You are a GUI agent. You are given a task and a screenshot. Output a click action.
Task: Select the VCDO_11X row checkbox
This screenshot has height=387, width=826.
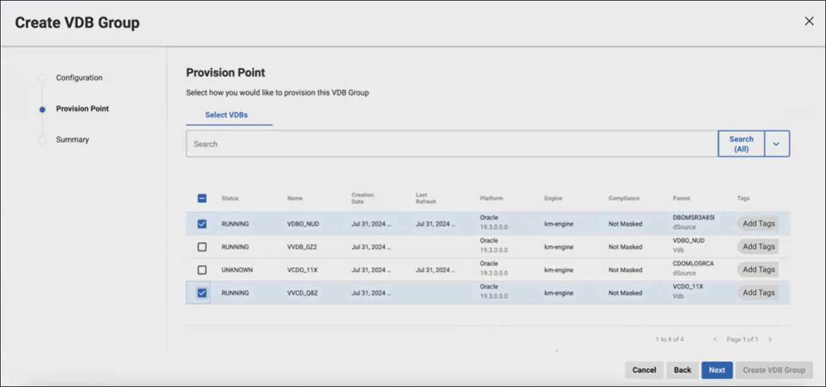point(202,270)
